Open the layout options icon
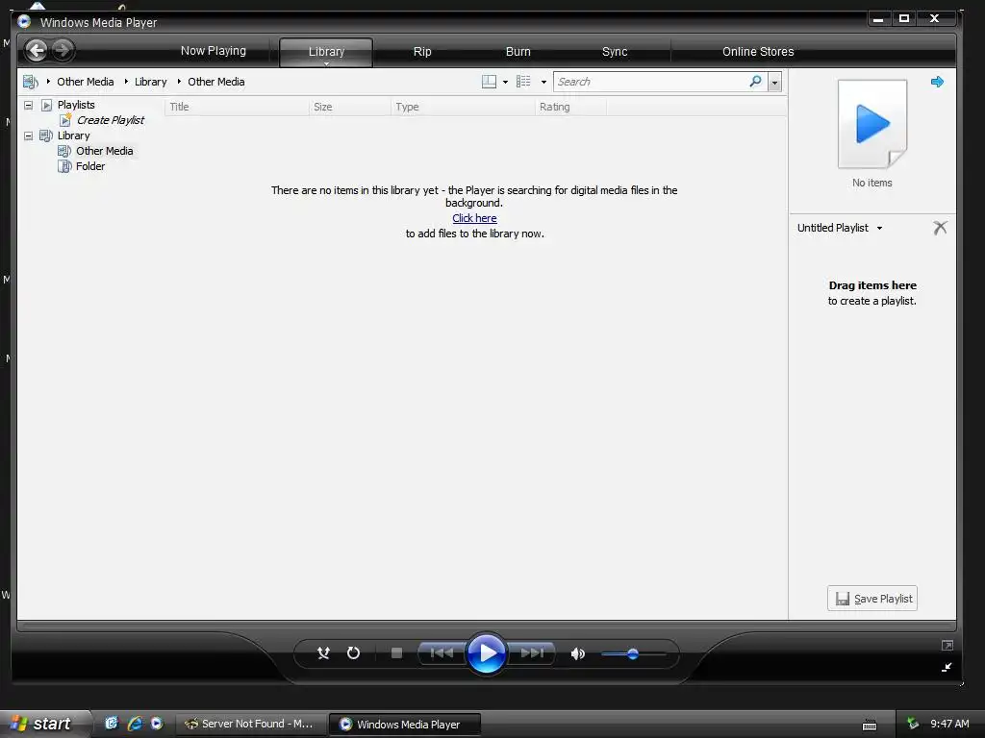 tap(489, 82)
